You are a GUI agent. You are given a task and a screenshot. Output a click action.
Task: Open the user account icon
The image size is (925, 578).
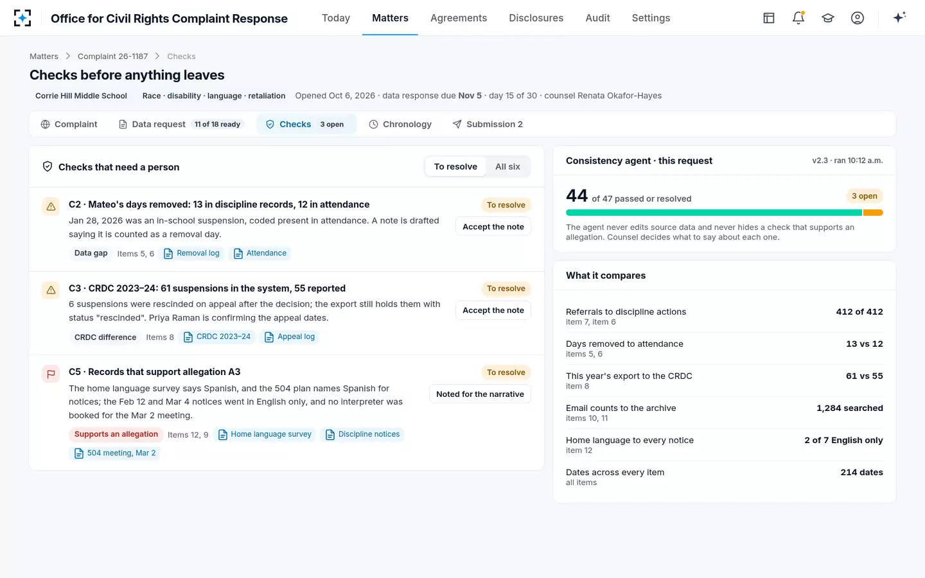pos(858,18)
